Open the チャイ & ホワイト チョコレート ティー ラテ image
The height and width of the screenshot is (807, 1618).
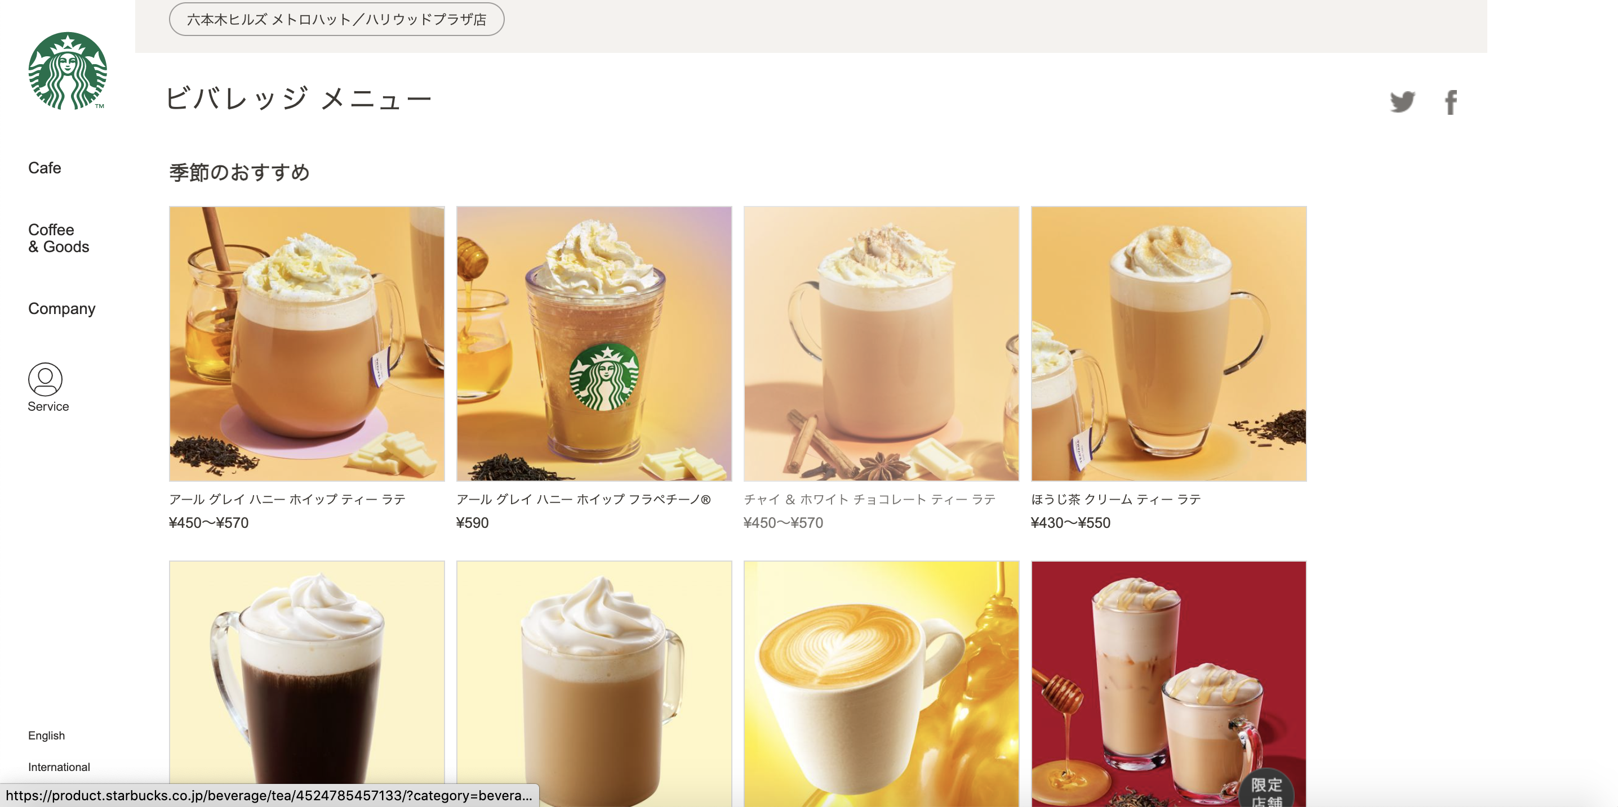(x=882, y=344)
